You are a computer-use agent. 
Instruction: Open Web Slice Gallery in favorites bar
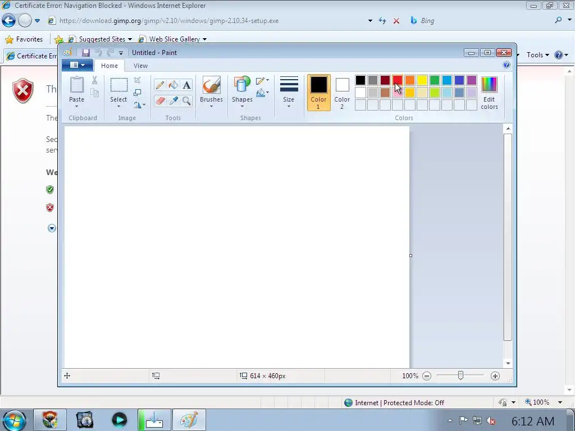173,39
